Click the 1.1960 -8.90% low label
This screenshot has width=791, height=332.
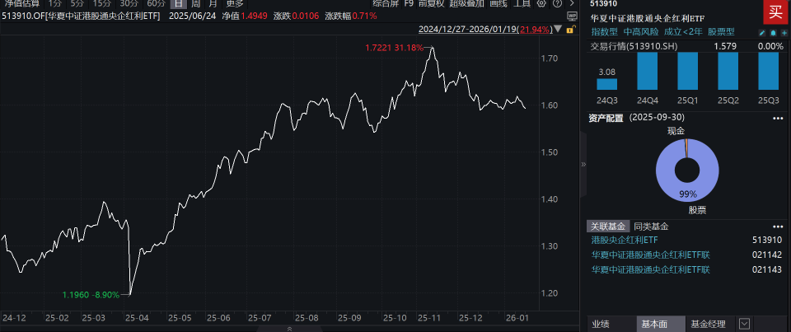91,295
